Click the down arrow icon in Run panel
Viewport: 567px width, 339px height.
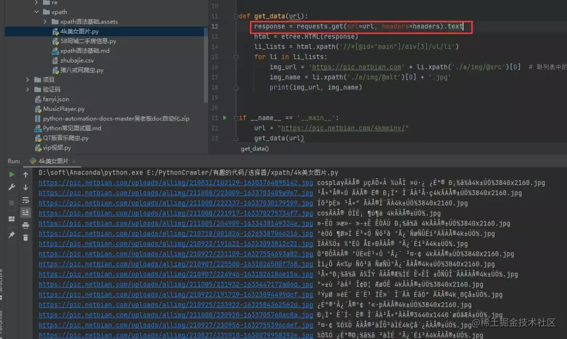(26, 187)
